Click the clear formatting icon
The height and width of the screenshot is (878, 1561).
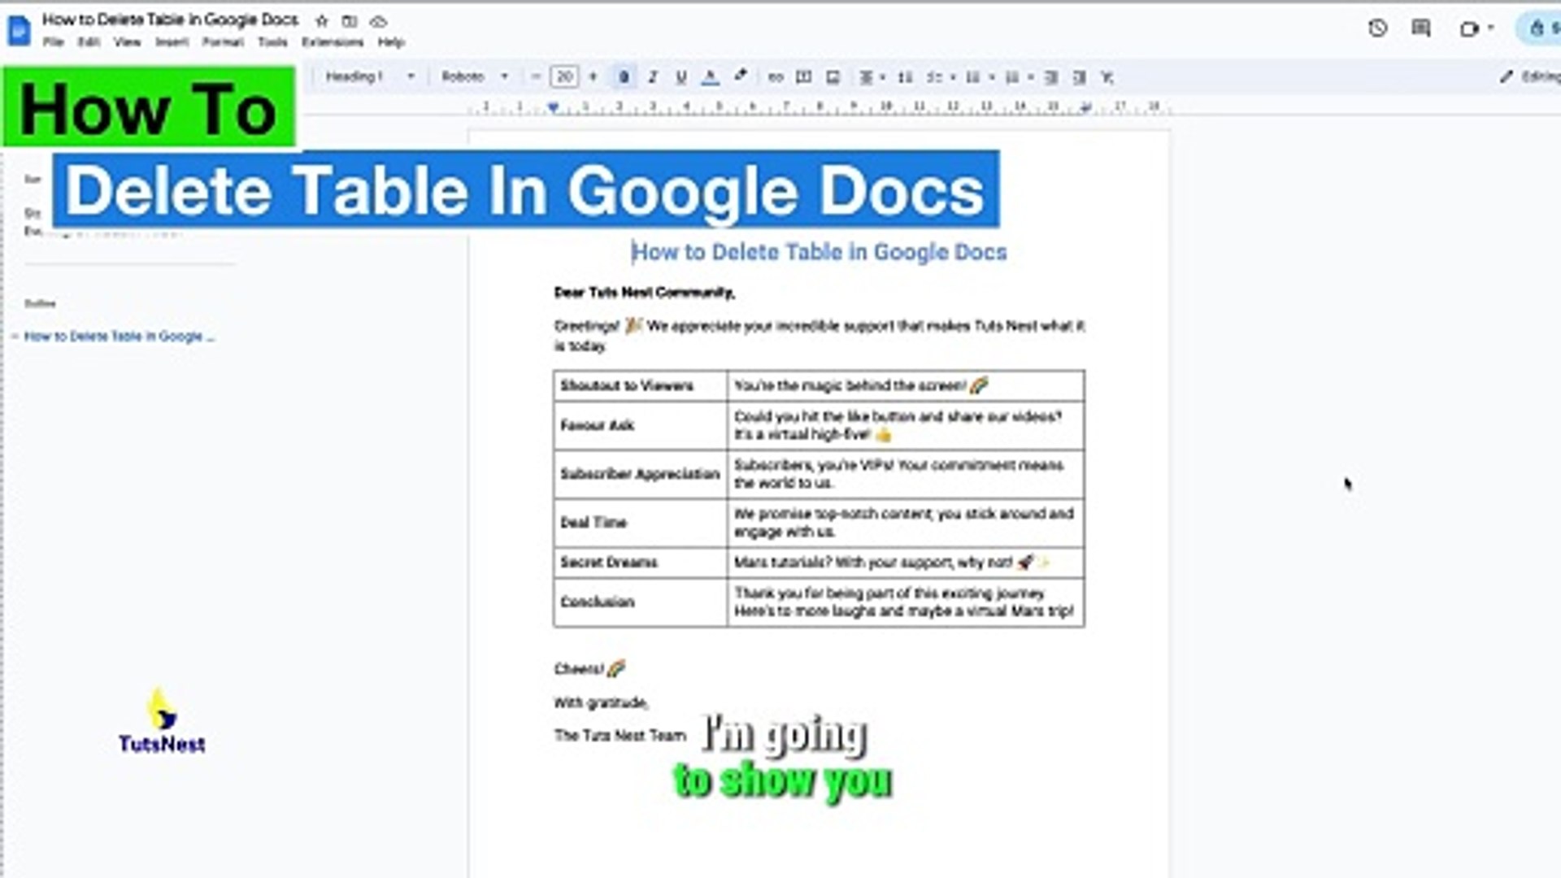(x=1107, y=77)
